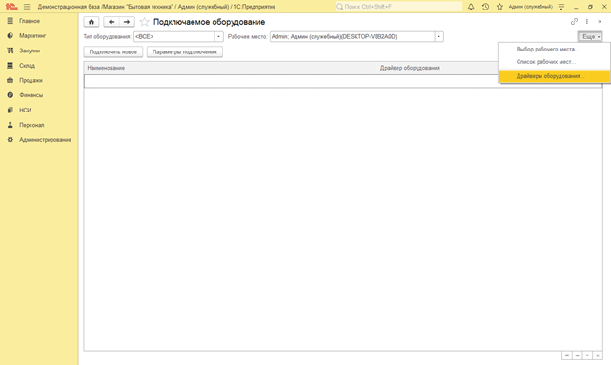
Task: Choose Список рабочих мест menu item
Action: click(x=554, y=62)
